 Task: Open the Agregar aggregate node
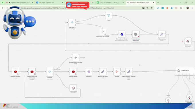pos(117,72)
